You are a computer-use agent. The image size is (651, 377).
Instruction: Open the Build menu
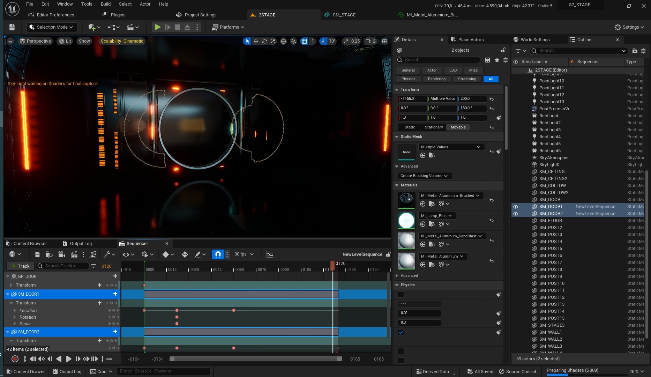click(105, 4)
